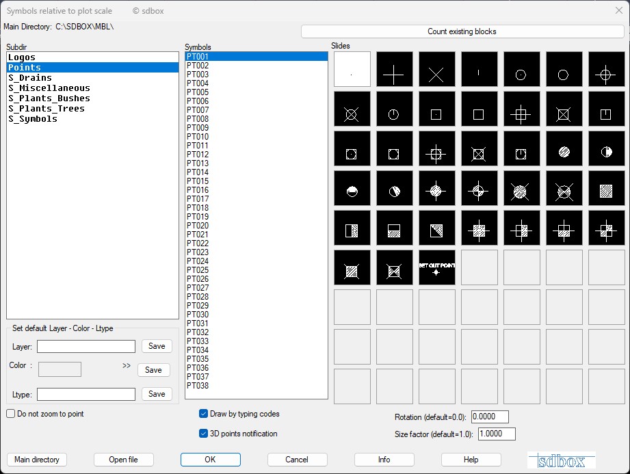Select the open circle with crosshair slide
Screen dimensions: 630x474
click(x=607, y=69)
